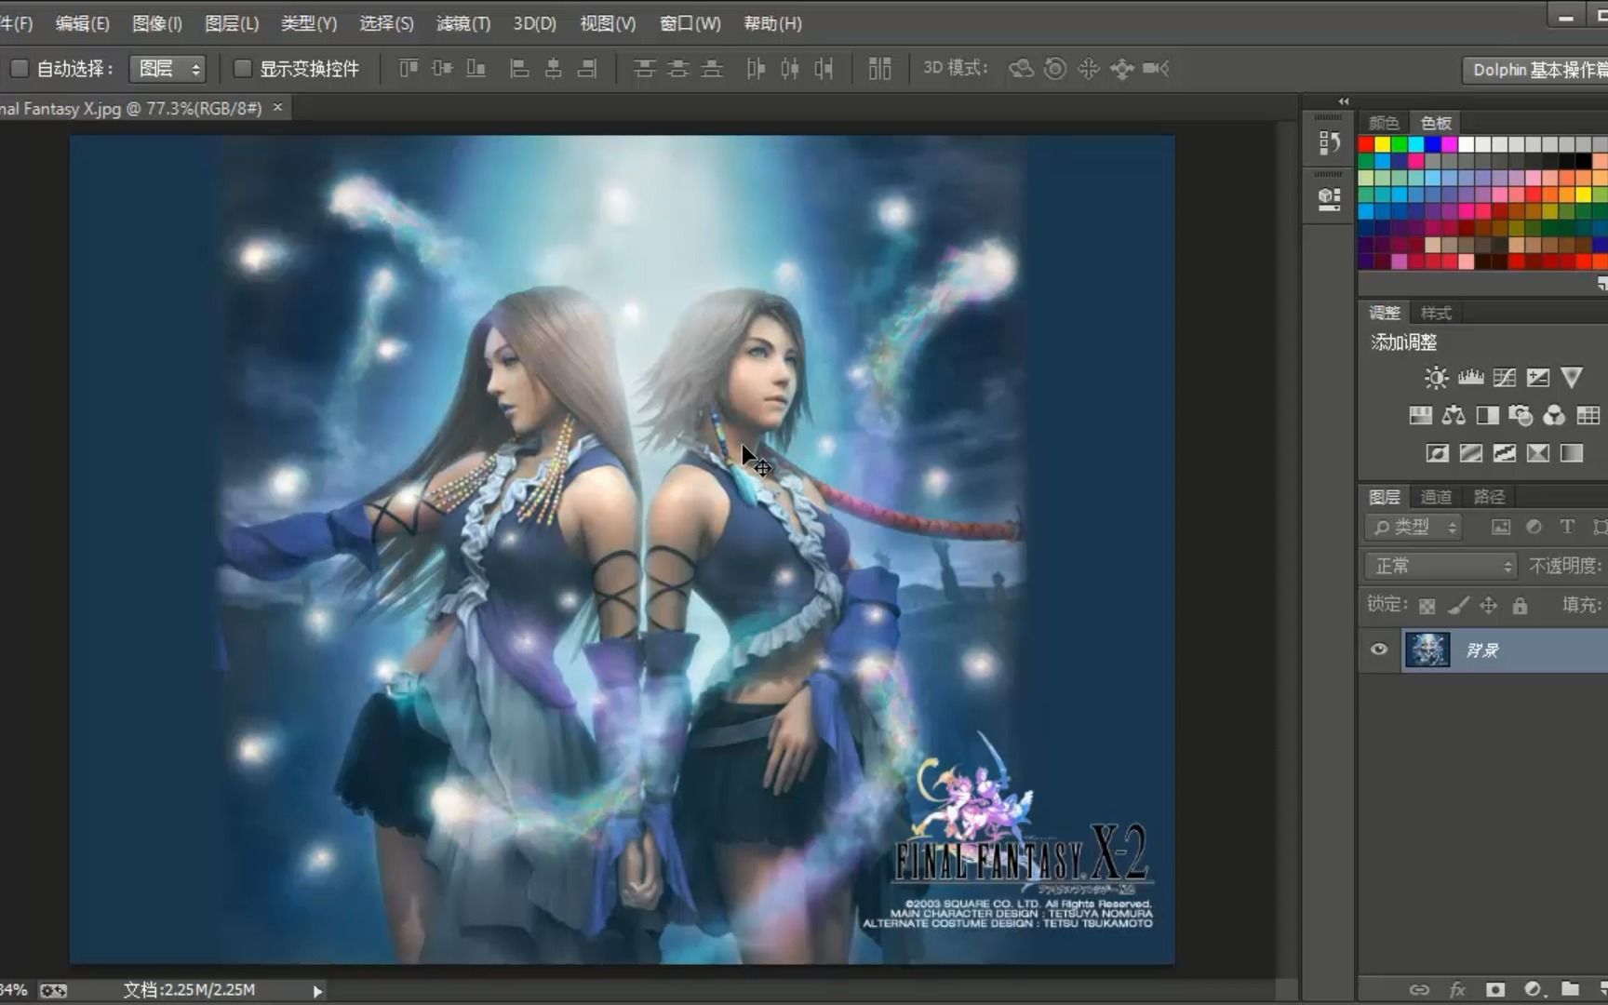Add Photo Filter adjustment

coord(1521,415)
